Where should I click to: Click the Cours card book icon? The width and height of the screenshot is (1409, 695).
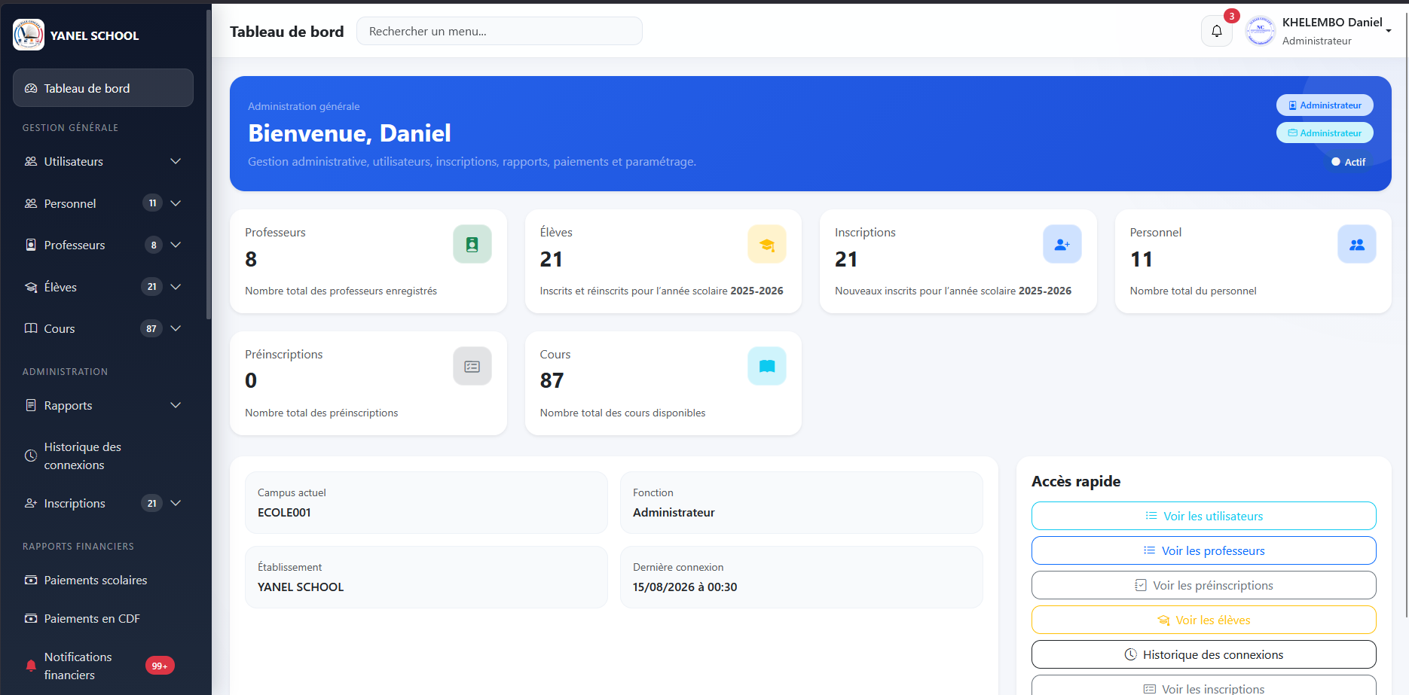point(767,366)
